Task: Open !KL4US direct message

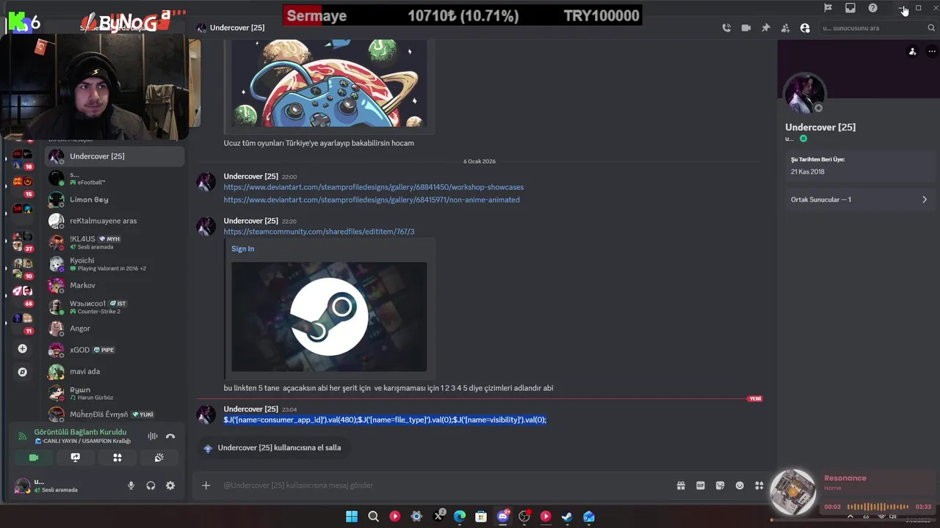Action: [x=114, y=242]
